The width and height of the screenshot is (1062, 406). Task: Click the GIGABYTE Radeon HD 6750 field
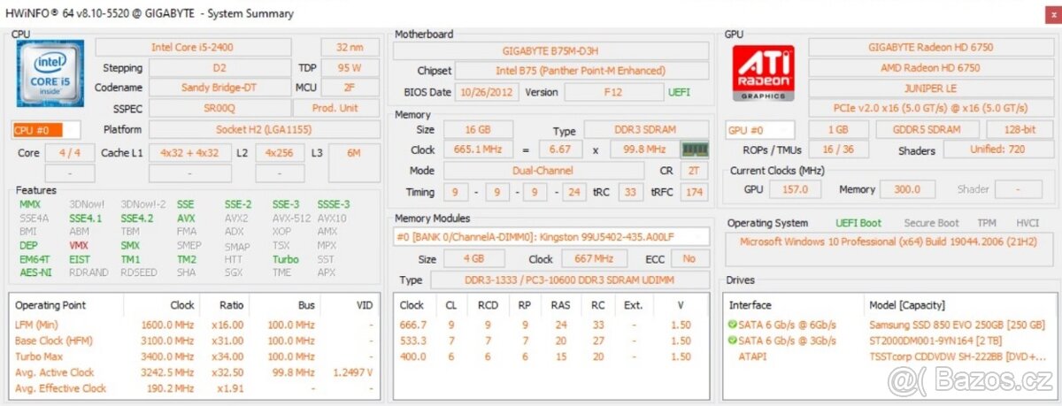930,47
